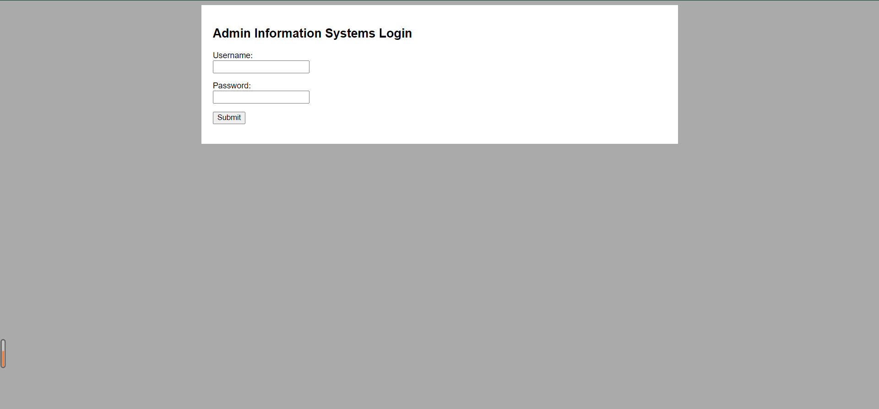Click the Admin Information Systems Login heading
Image resolution: width=879 pixels, height=409 pixels.
pos(312,33)
